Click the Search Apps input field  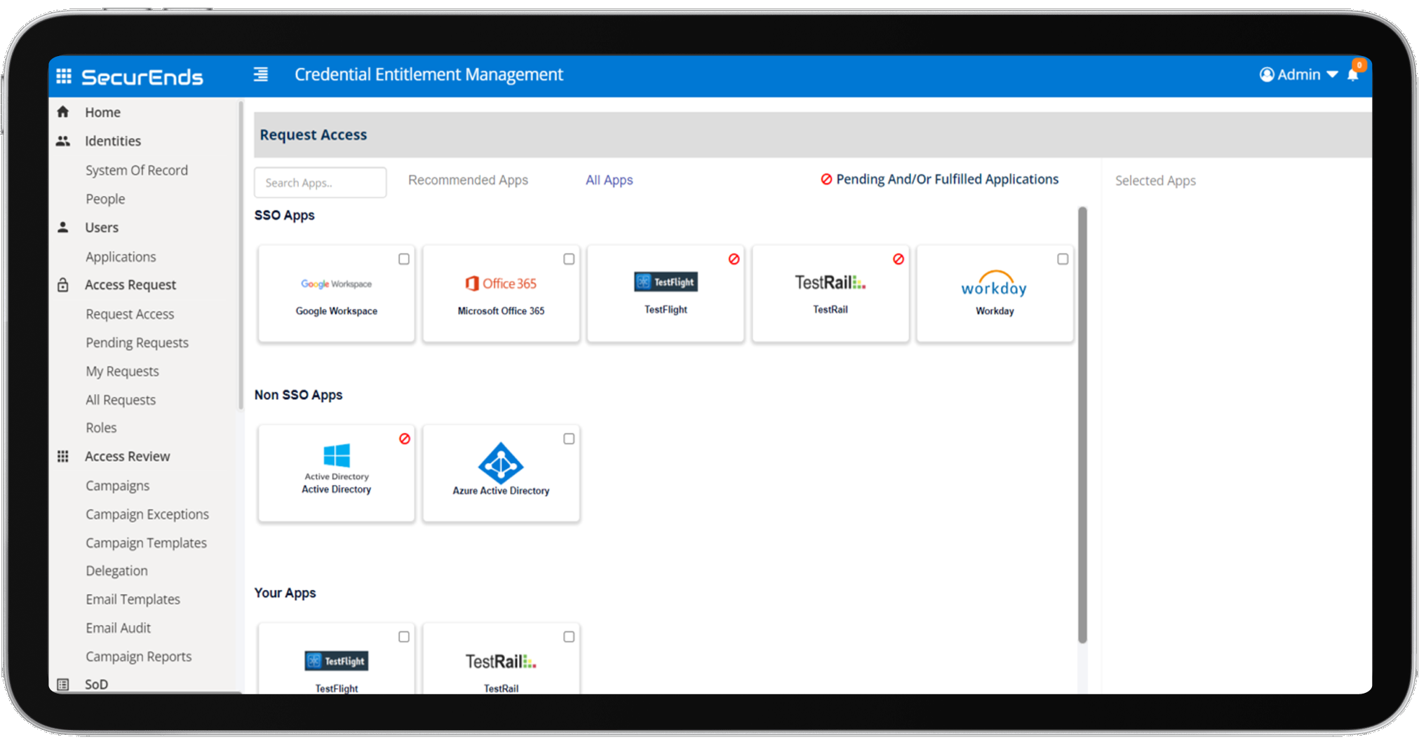(x=320, y=182)
